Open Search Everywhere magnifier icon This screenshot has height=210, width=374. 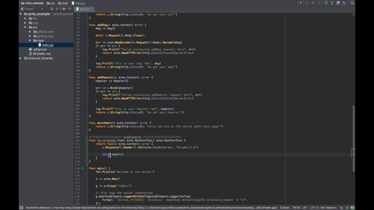coord(352,3)
